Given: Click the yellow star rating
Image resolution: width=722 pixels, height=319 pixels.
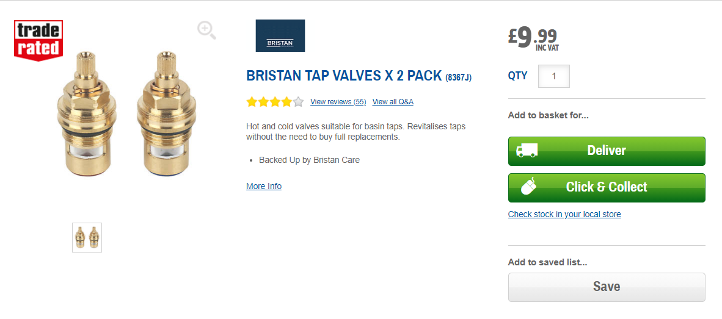Looking at the screenshot, I should click(274, 102).
